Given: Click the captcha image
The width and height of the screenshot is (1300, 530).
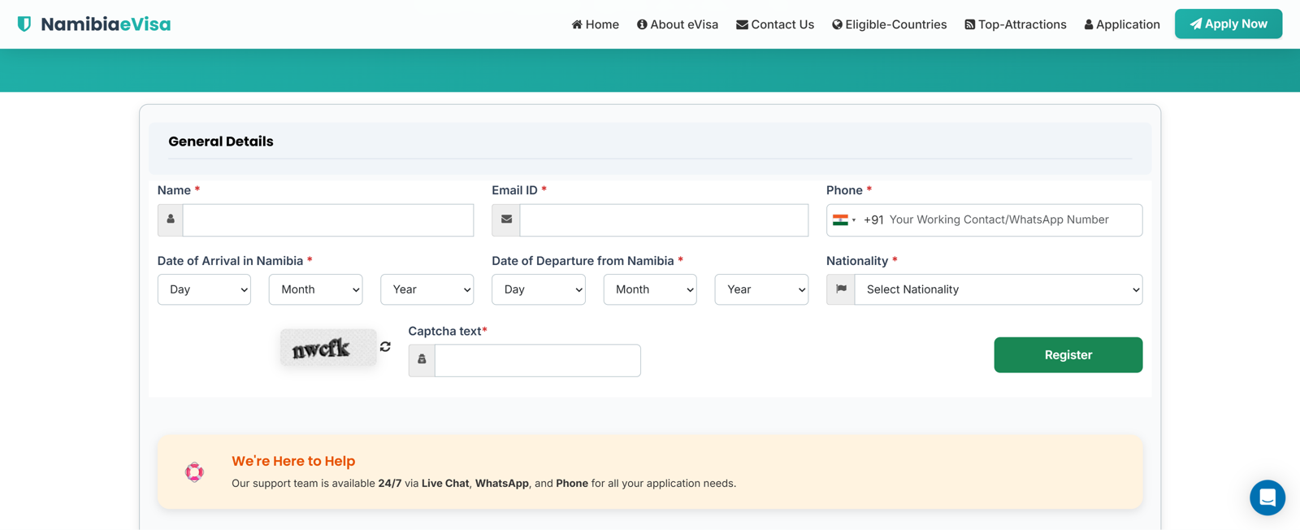Looking at the screenshot, I should tap(328, 348).
